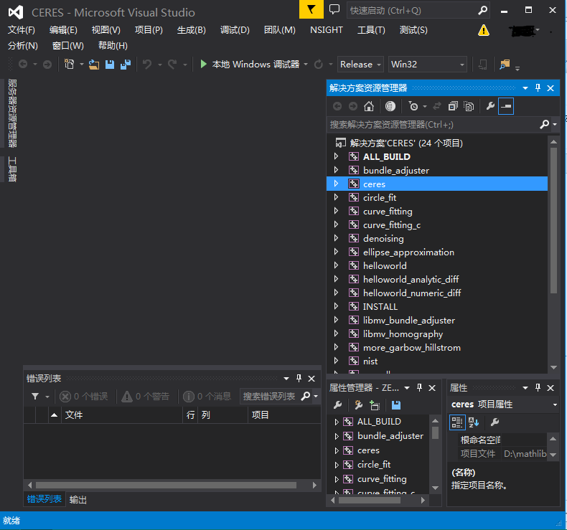
Task: Open the 生成(B) menu
Action: pyautogui.click(x=192, y=30)
